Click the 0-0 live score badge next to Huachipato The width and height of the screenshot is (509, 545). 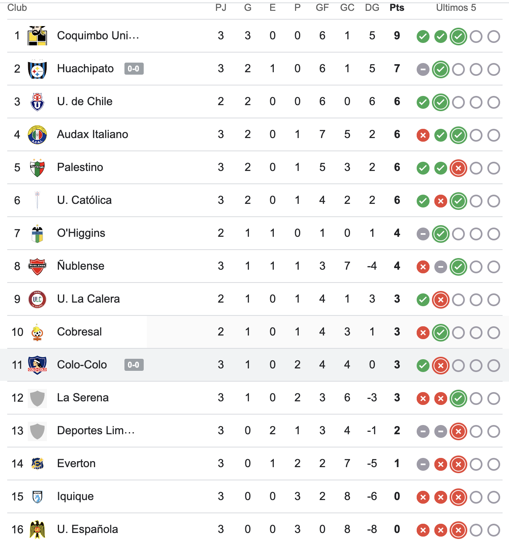tap(134, 69)
